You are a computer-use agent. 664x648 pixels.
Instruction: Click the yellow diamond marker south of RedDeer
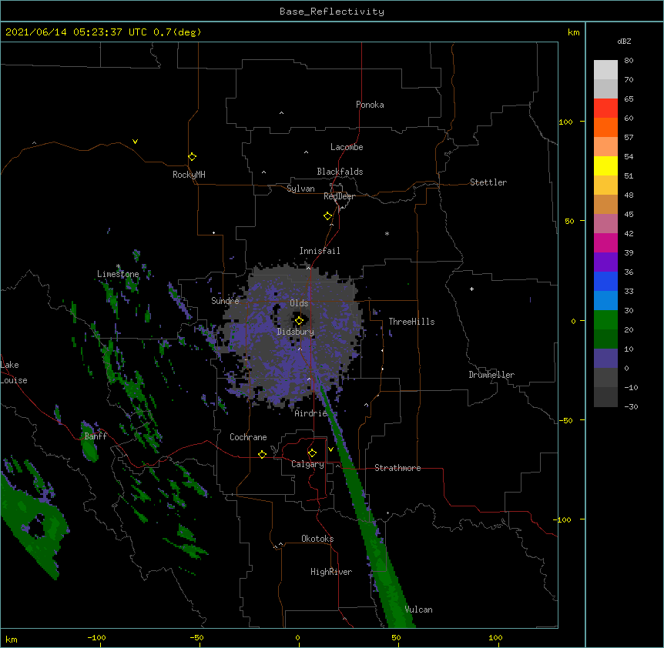click(327, 216)
